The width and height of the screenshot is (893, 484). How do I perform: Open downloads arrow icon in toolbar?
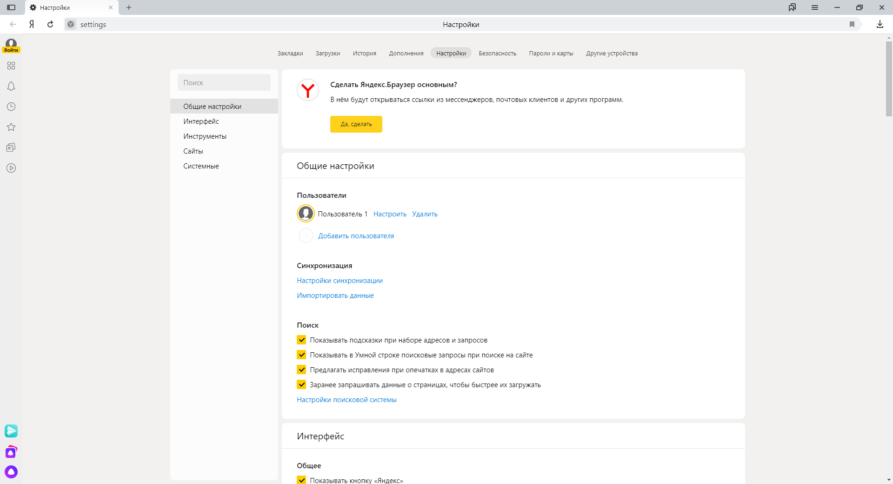click(880, 24)
